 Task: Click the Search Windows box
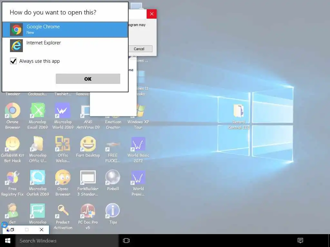(x=67, y=241)
